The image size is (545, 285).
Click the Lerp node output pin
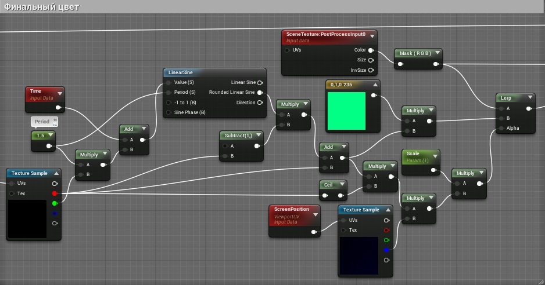[x=529, y=108]
